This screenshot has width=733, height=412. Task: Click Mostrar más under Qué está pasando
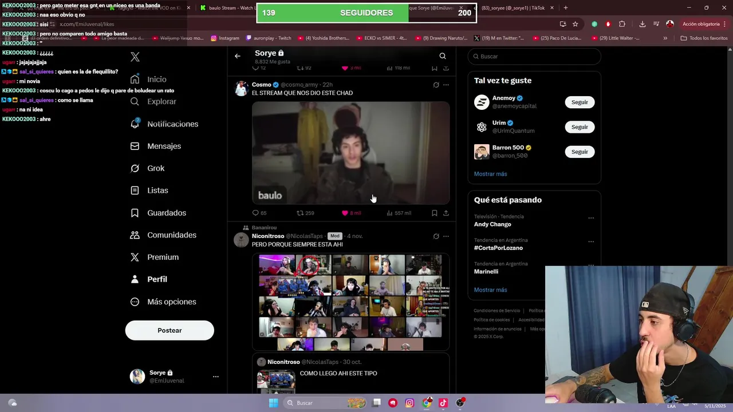click(x=490, y=290)
